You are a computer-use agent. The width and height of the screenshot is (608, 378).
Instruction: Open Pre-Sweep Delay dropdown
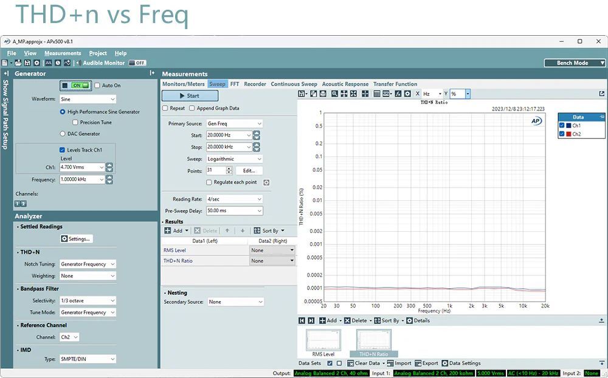(235, 211)
